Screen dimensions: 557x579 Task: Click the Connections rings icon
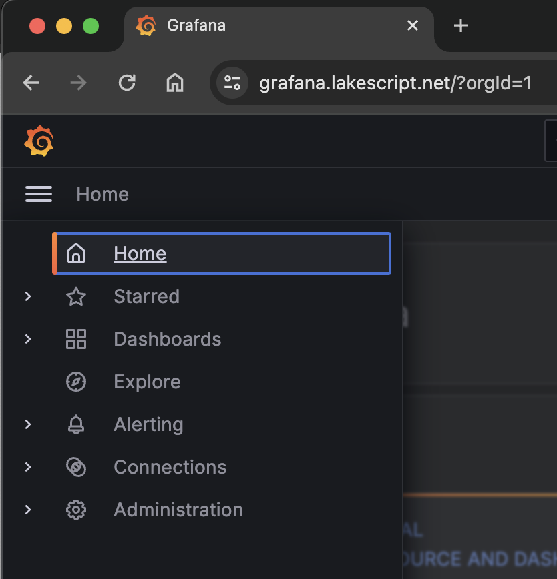pyautogui.click(x=76, y=467)
